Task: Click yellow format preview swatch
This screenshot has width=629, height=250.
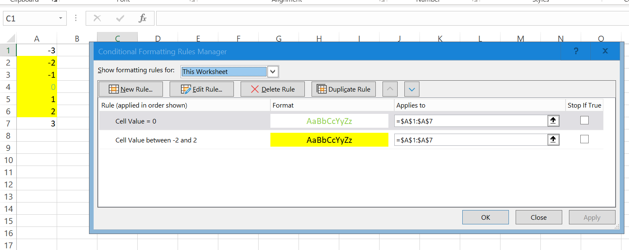Action: (x=329, y=140)
